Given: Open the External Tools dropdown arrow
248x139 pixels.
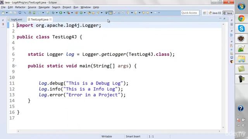Looking at the screenshot, I should [72, 13].
